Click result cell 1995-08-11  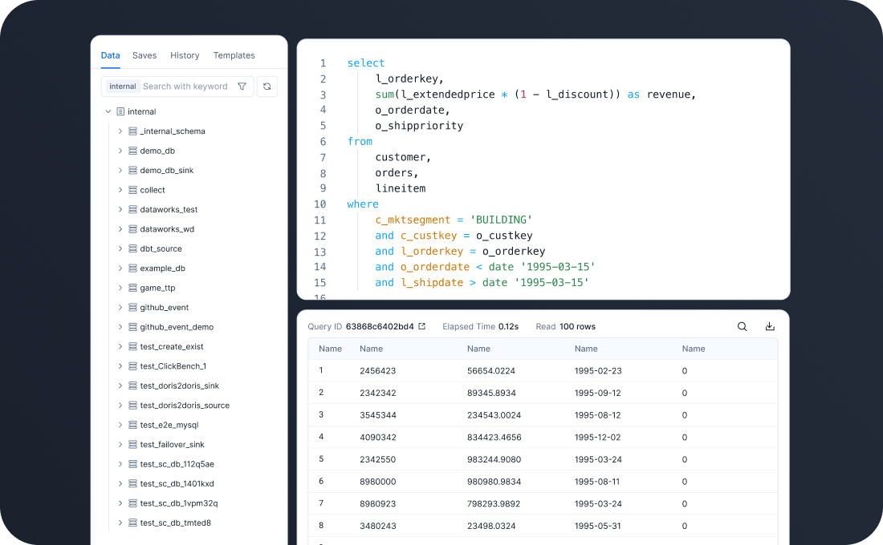pyautogui.click(x=597, y=482)
